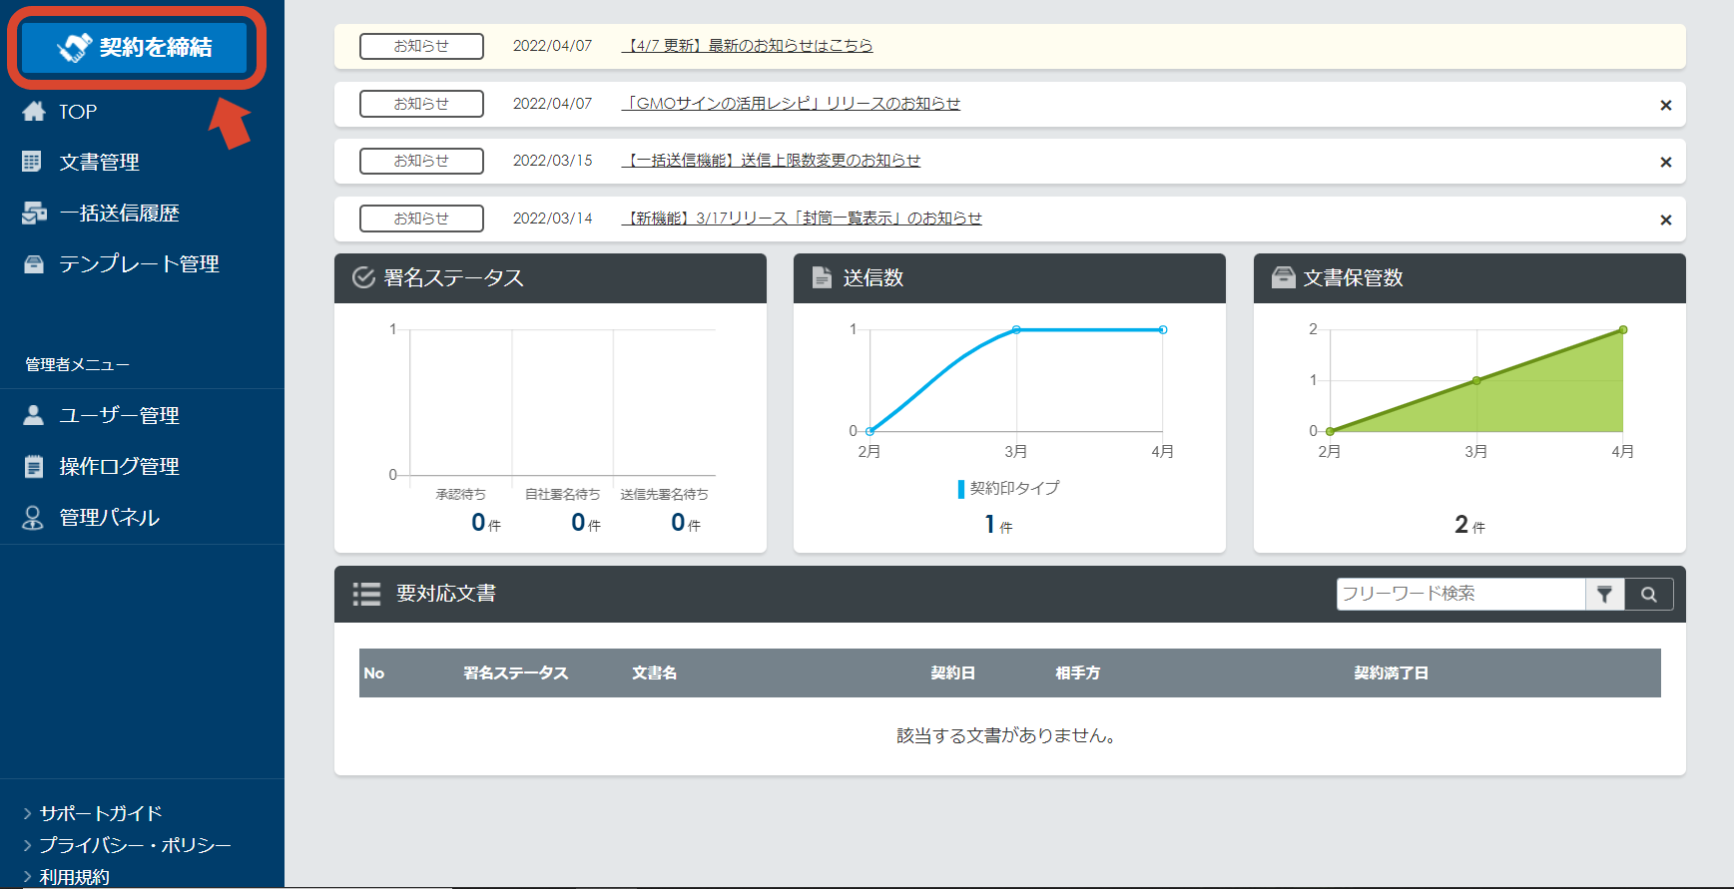Screen dimensions: 1734x889
Task: Open the filter funnel next to search
Action: click(1604, 594)
